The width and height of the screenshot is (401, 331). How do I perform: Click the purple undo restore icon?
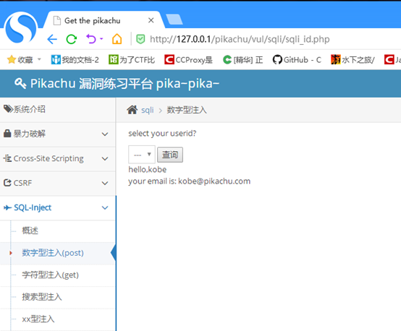point(91,39)
